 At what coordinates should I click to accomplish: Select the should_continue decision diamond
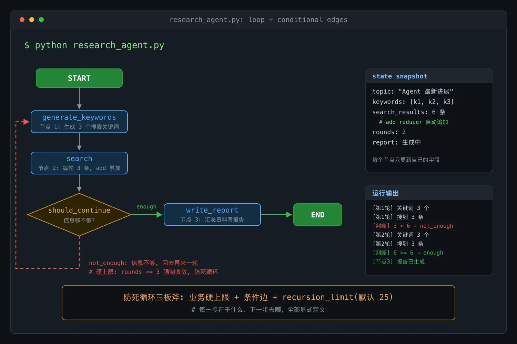(79, 215)
